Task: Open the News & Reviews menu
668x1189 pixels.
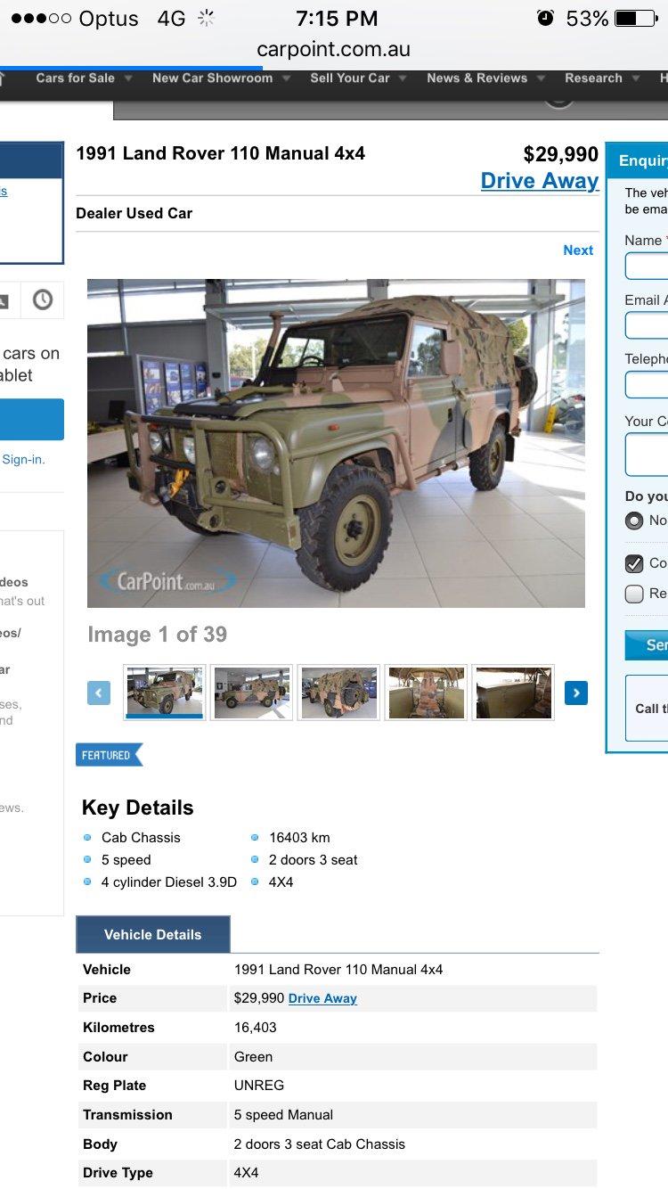Action: click(x=485, y=78)
